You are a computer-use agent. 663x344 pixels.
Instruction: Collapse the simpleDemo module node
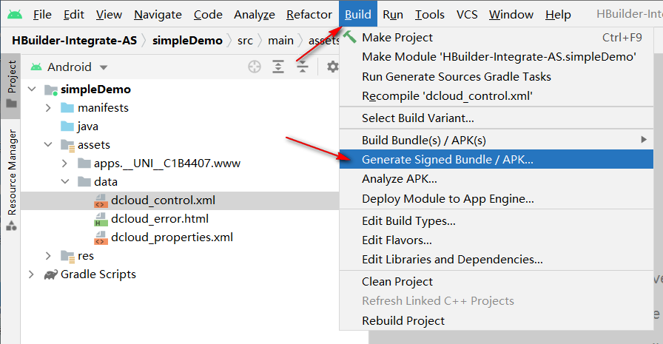[x=32, y=90]
